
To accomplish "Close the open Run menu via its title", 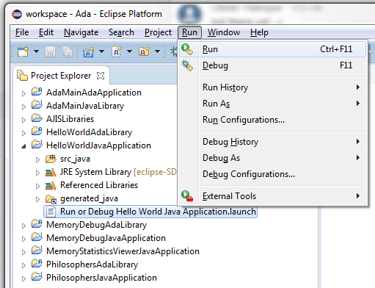I will tap(189, 32).
